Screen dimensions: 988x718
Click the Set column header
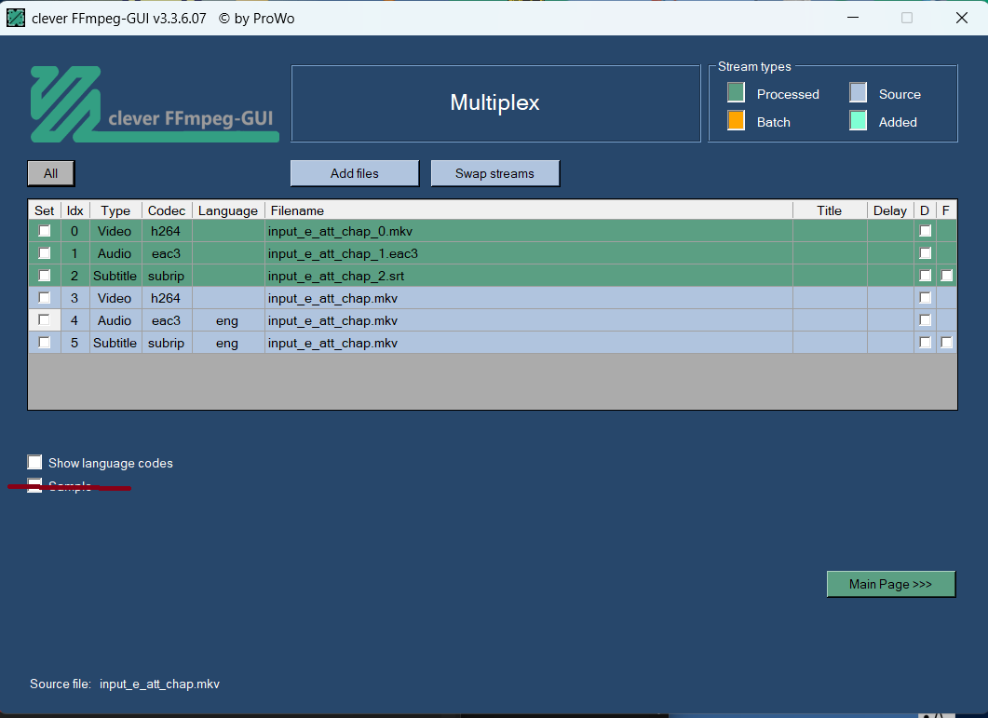coord(44,210)
